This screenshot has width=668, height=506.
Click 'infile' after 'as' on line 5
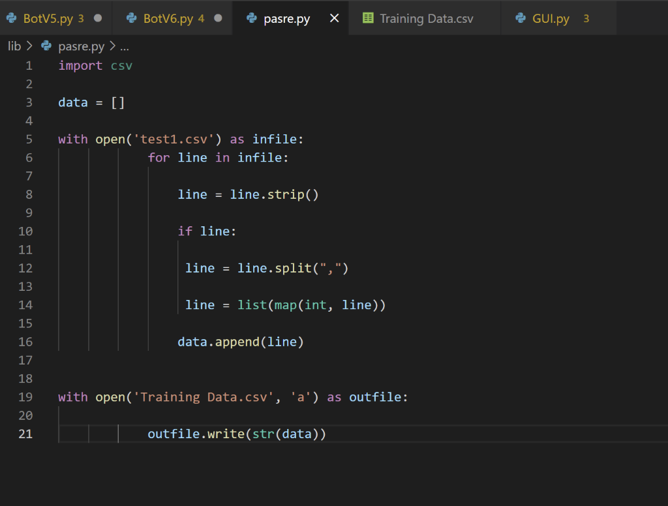coord(275,140)
